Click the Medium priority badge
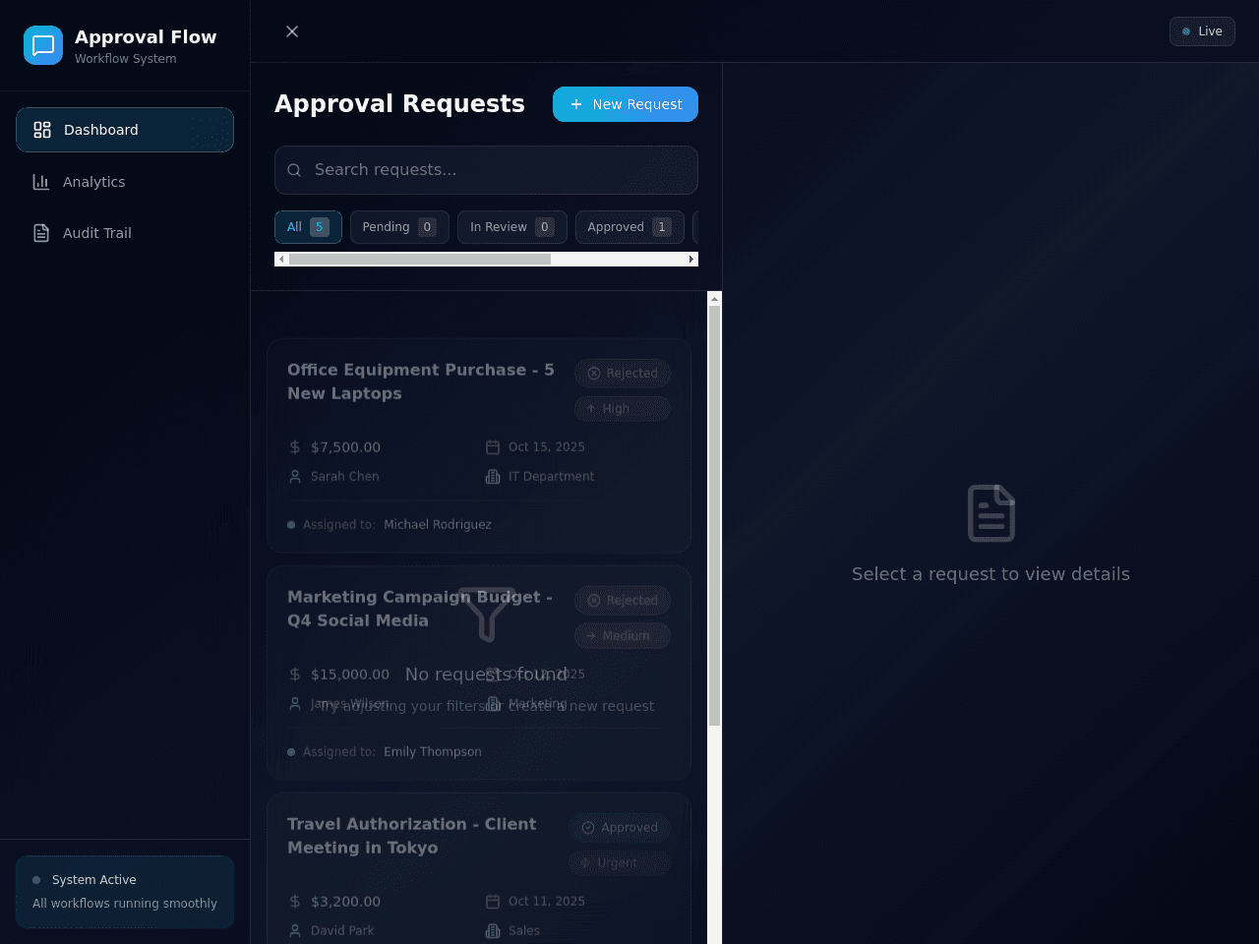Screen dimensions: 1259x944 click(623, 636)
